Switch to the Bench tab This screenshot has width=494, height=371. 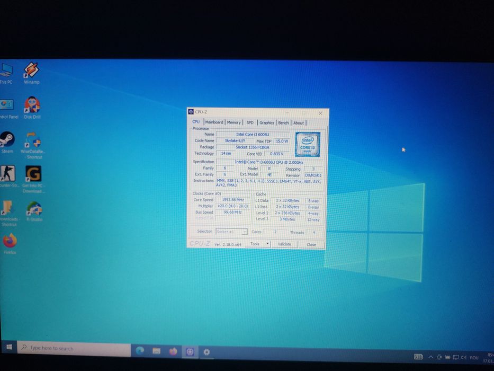tap(283, 123)
